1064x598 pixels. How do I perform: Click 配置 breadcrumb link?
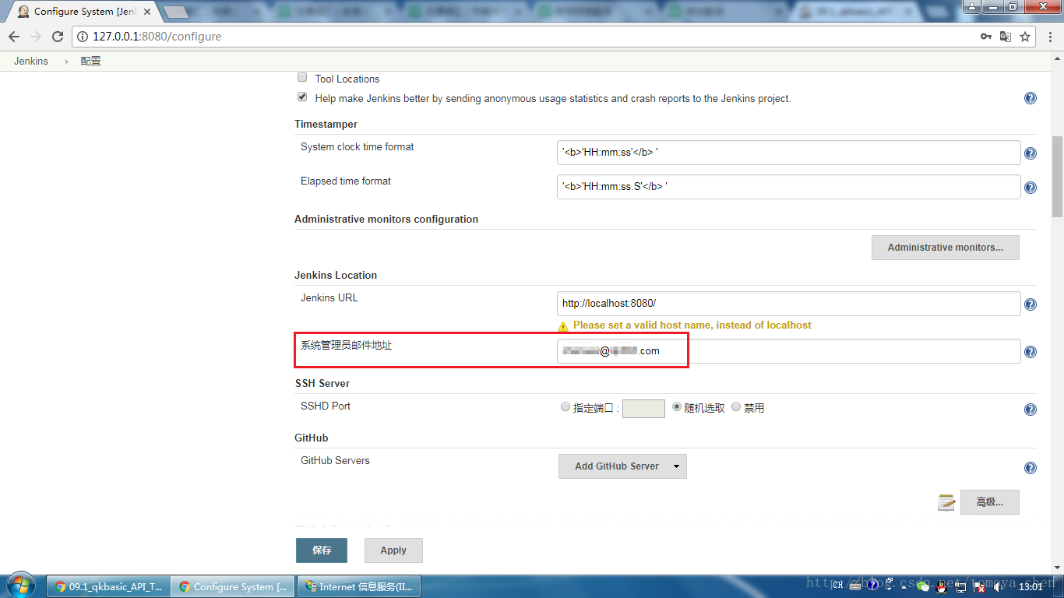coord(90,62)
